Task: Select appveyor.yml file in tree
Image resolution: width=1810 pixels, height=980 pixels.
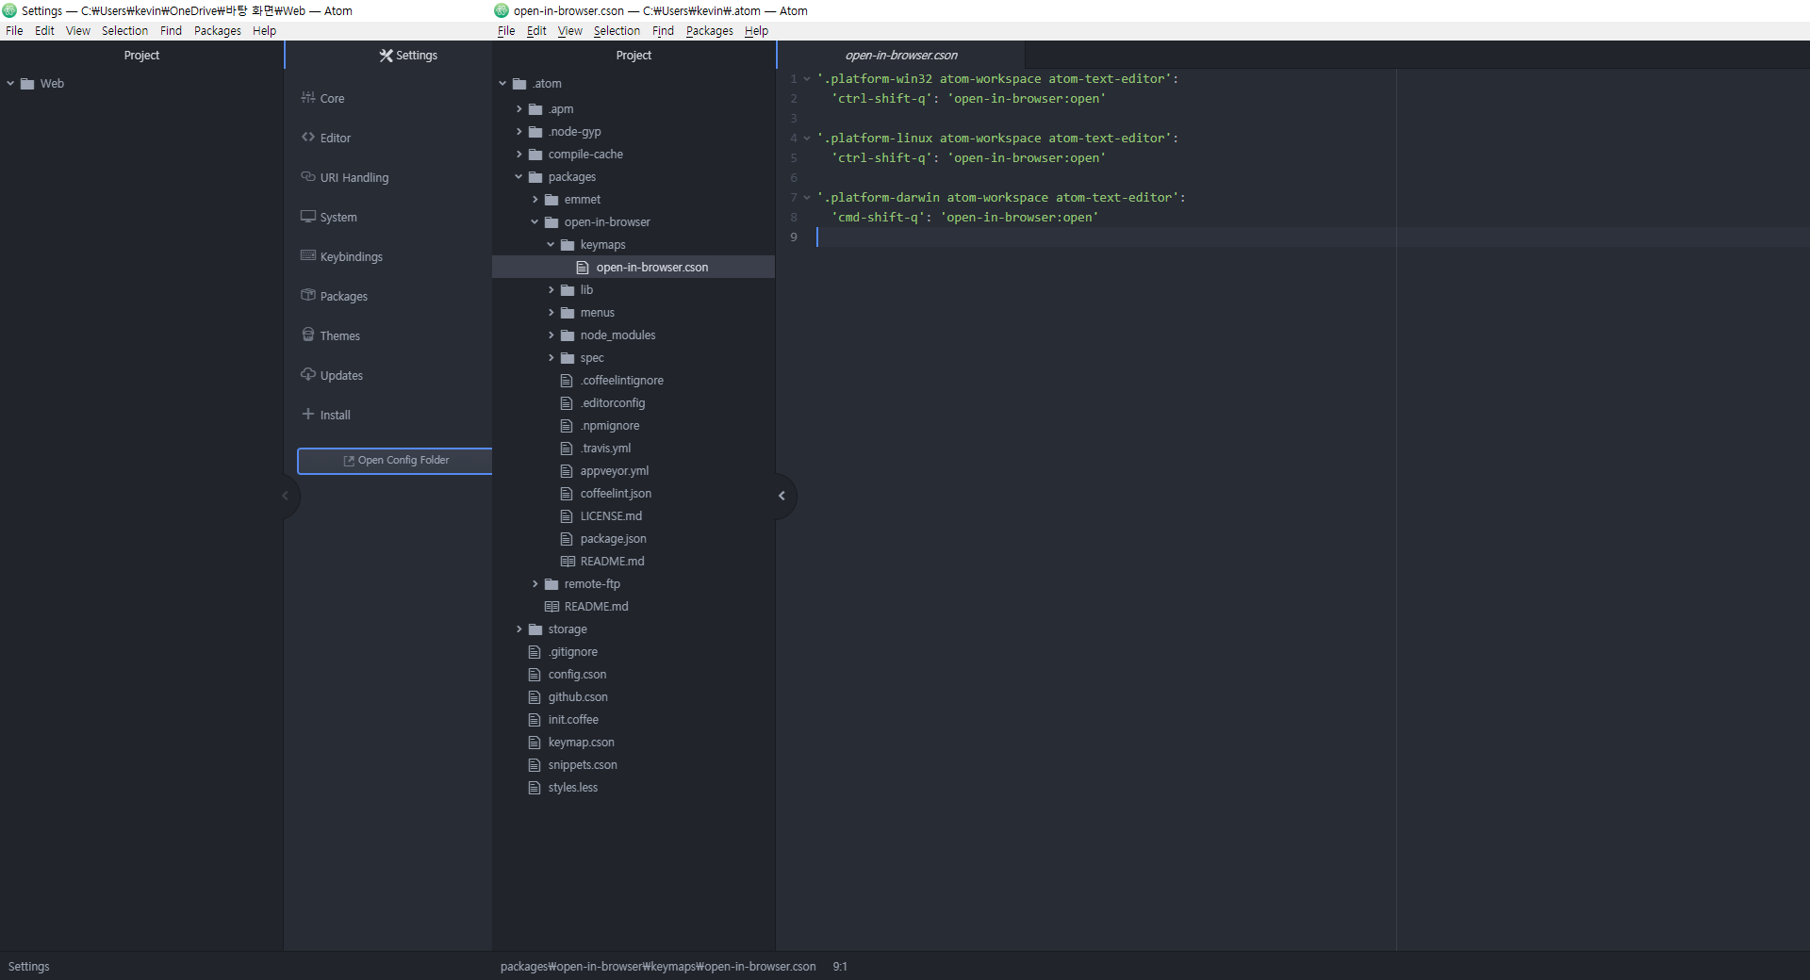Action: [615, 471]
